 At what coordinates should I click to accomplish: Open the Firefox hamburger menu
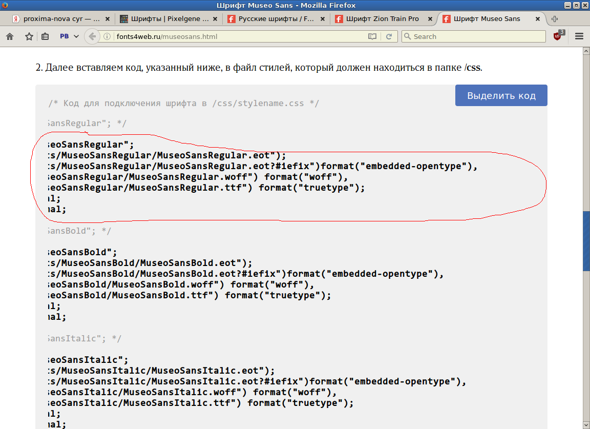[x=579, y=36]
